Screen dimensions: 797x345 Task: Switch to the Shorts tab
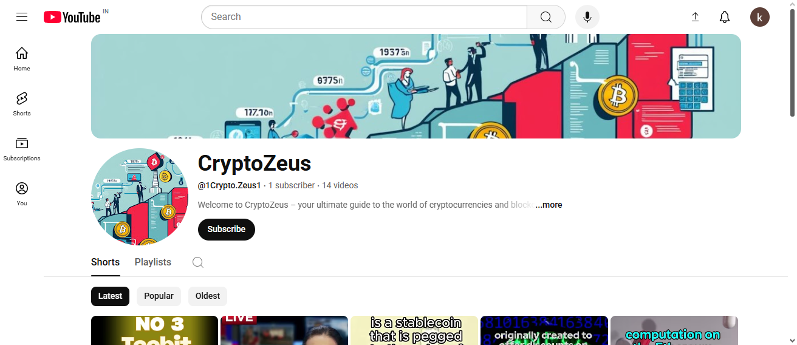coord(105,262)
